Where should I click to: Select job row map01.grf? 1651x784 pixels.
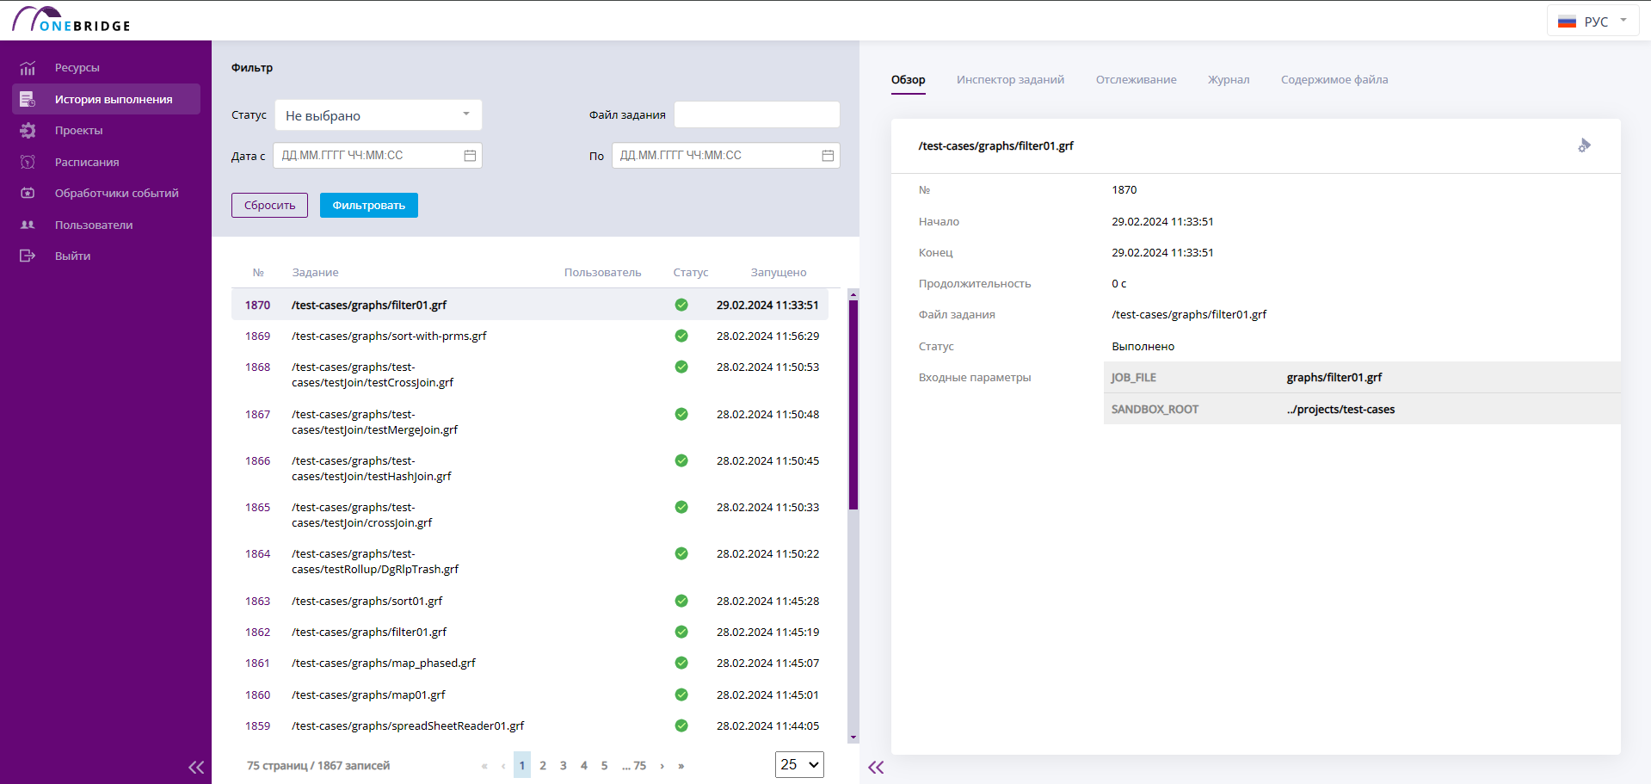[530, 694]
